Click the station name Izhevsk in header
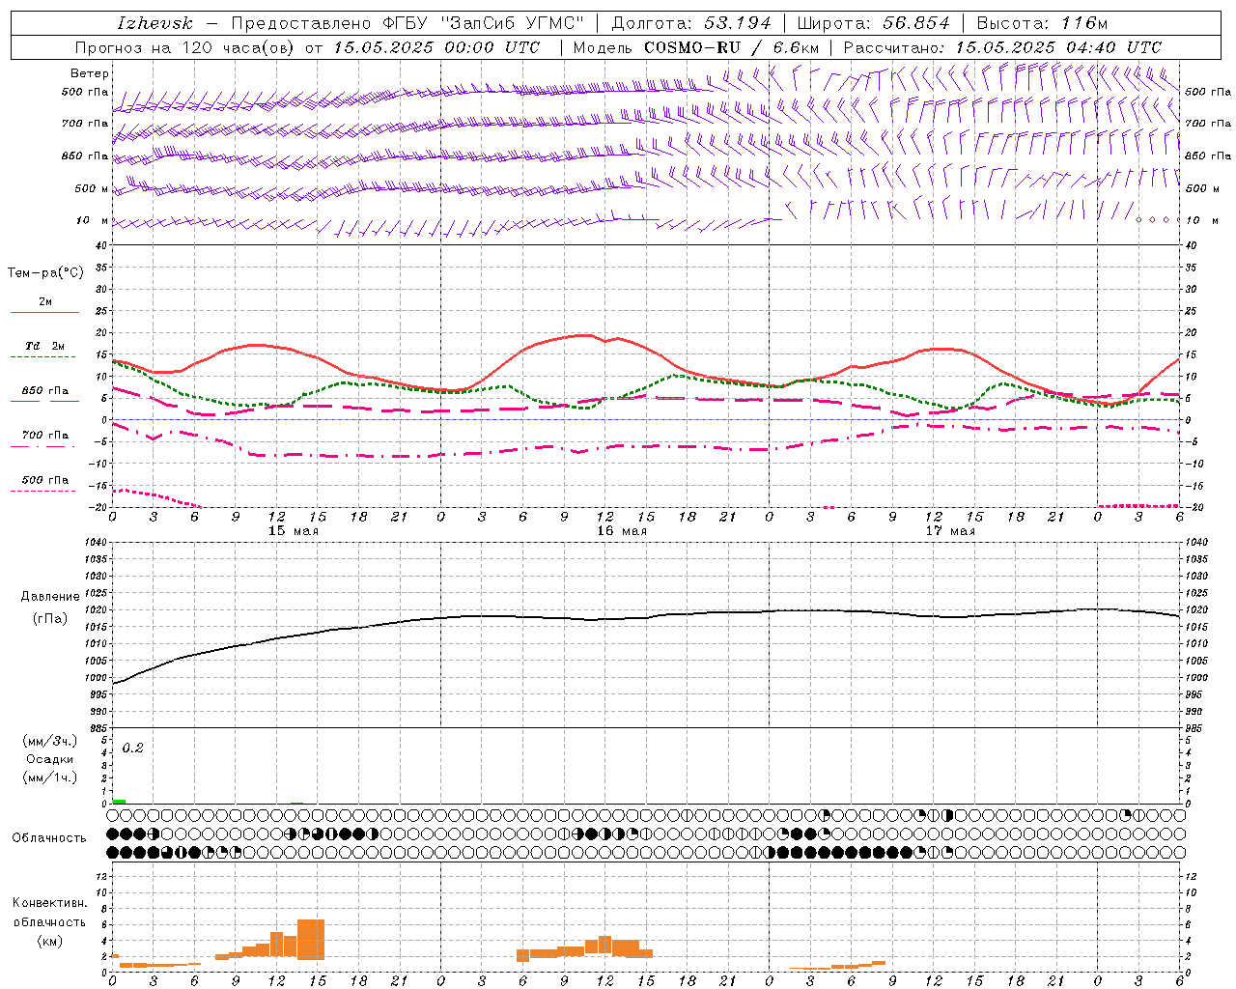 coord(154,23)
